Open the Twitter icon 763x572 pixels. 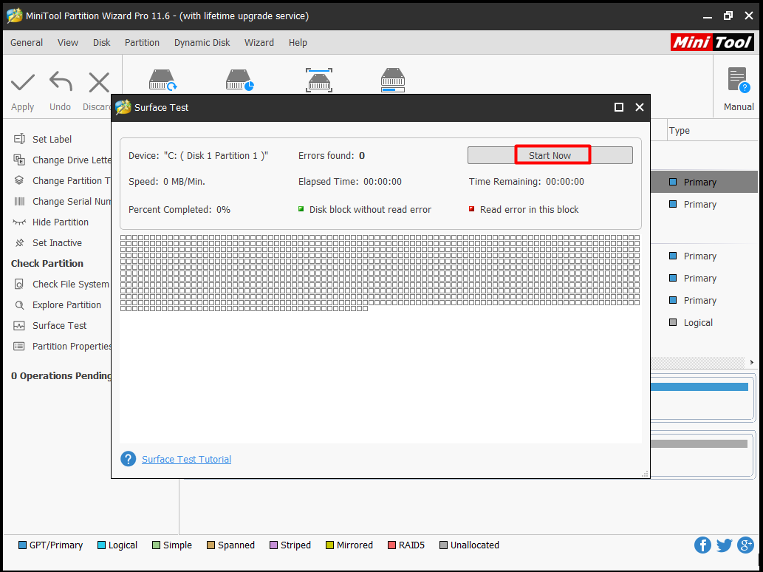coord(724,545)
